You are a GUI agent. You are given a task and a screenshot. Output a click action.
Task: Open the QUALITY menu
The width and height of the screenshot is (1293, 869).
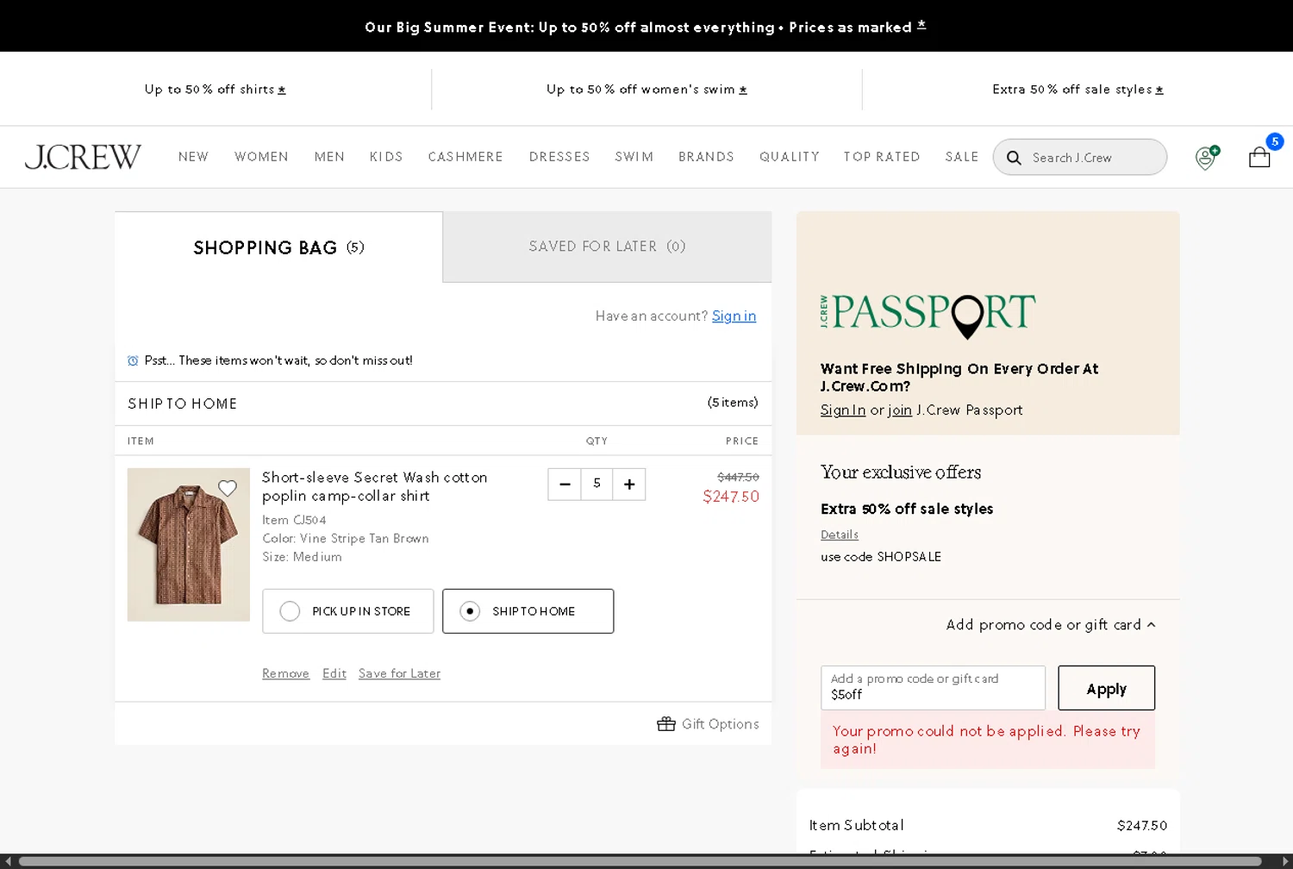coord(790,157)
